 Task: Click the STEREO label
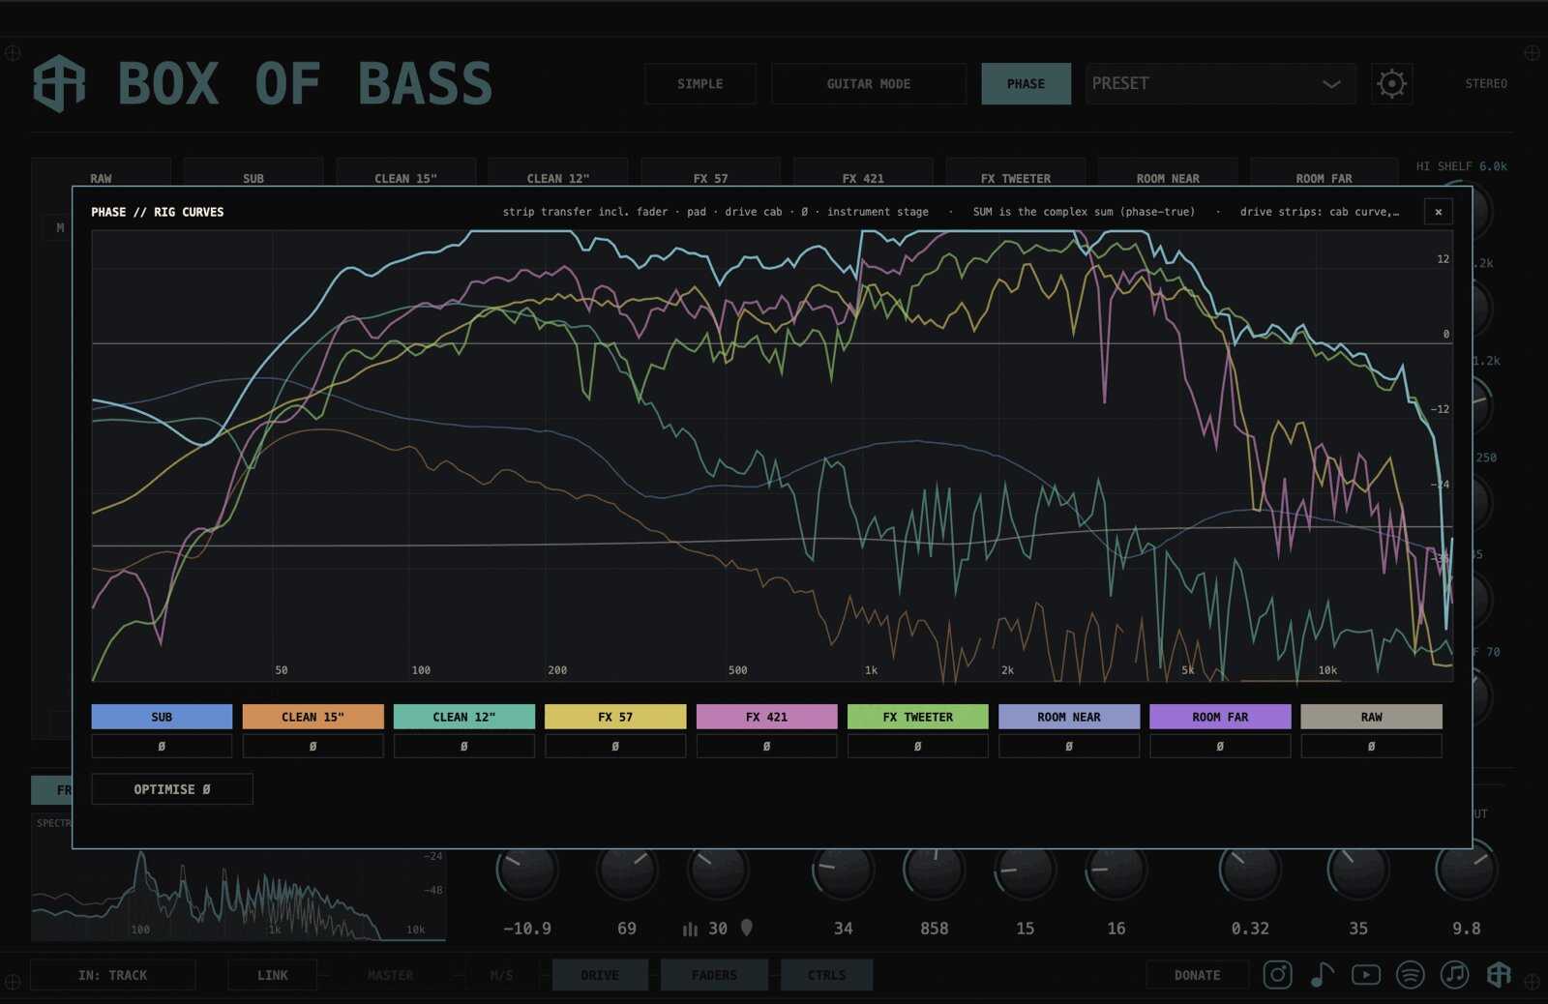click(x=1486, y=84)
